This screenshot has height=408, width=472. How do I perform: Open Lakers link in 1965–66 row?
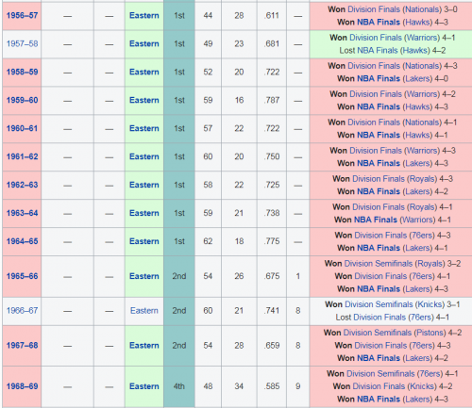[x=417, y=289]
